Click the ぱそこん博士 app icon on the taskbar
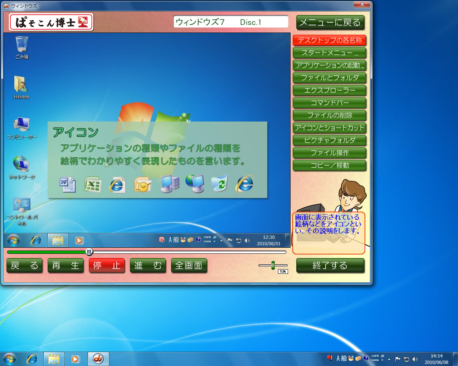The width and height of the screenshot is (458, 366). [x=98, y=359]
